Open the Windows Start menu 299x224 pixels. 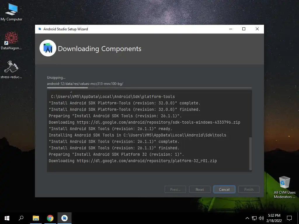7,218
